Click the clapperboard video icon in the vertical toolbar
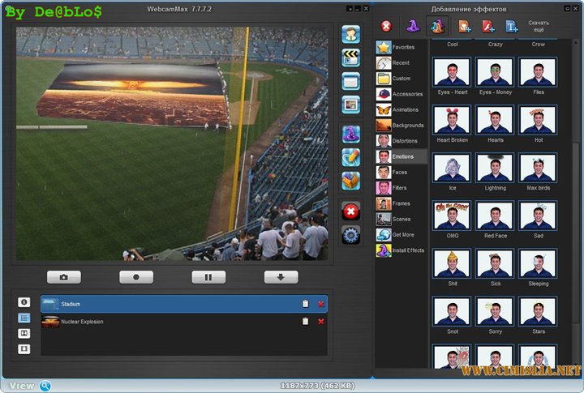 350,58
